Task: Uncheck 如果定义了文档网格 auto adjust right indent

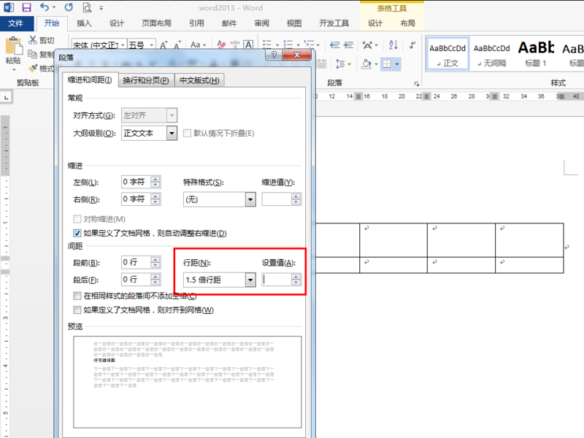Action: [x=77, y=233]
